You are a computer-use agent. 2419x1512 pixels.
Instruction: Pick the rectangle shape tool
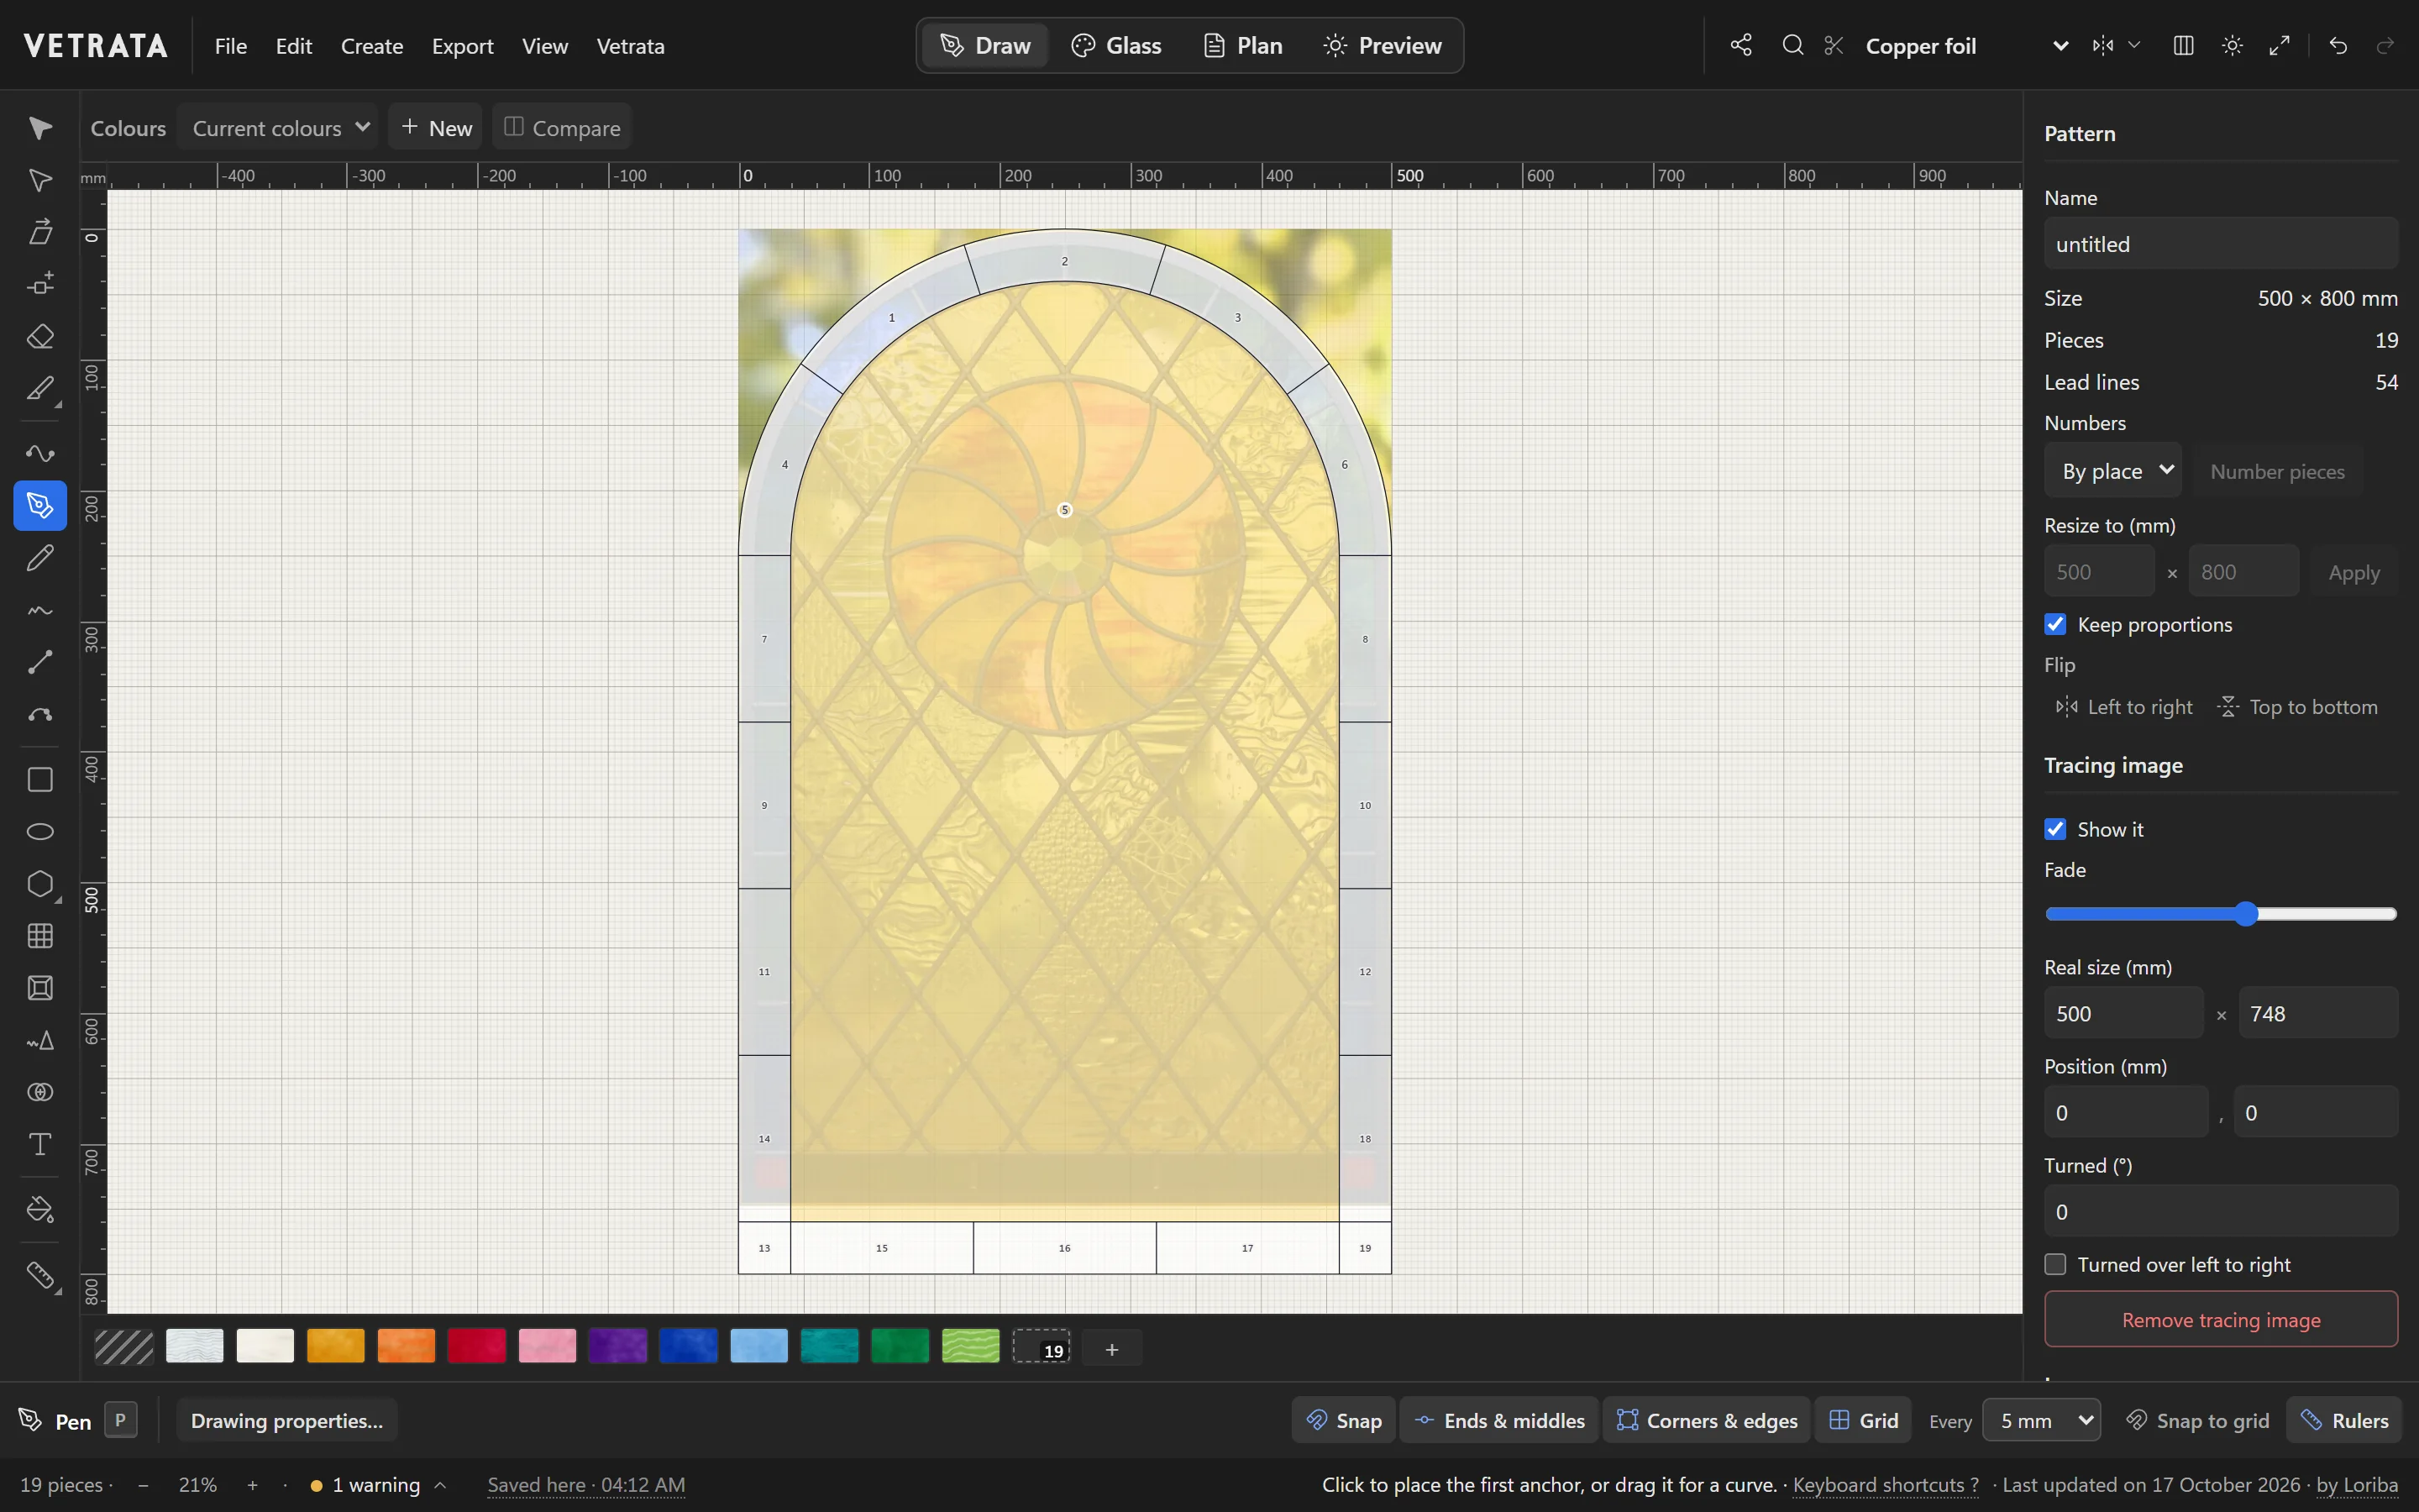pyautogui.click(x=40, y=779)
